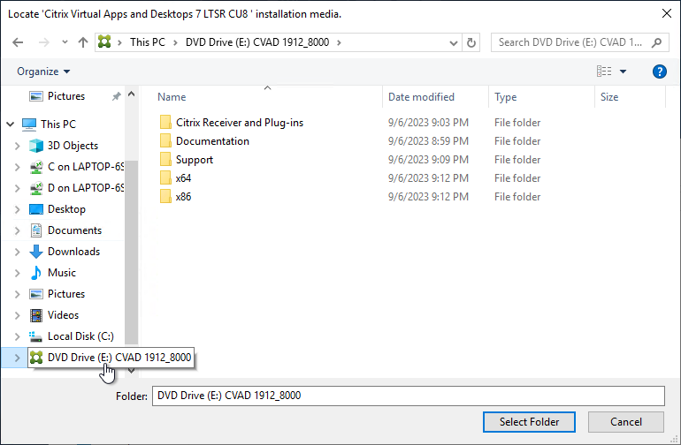Click navigation pane scroll up arrow
The image size is (681, 445).
click(132, 94)
